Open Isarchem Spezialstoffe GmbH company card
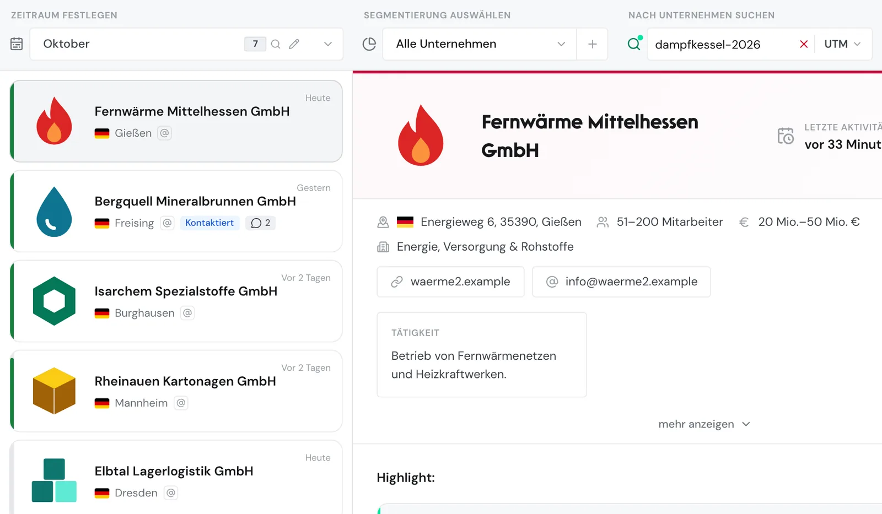The height and width of the screenshot is (514, 882). tap(176, 301)
